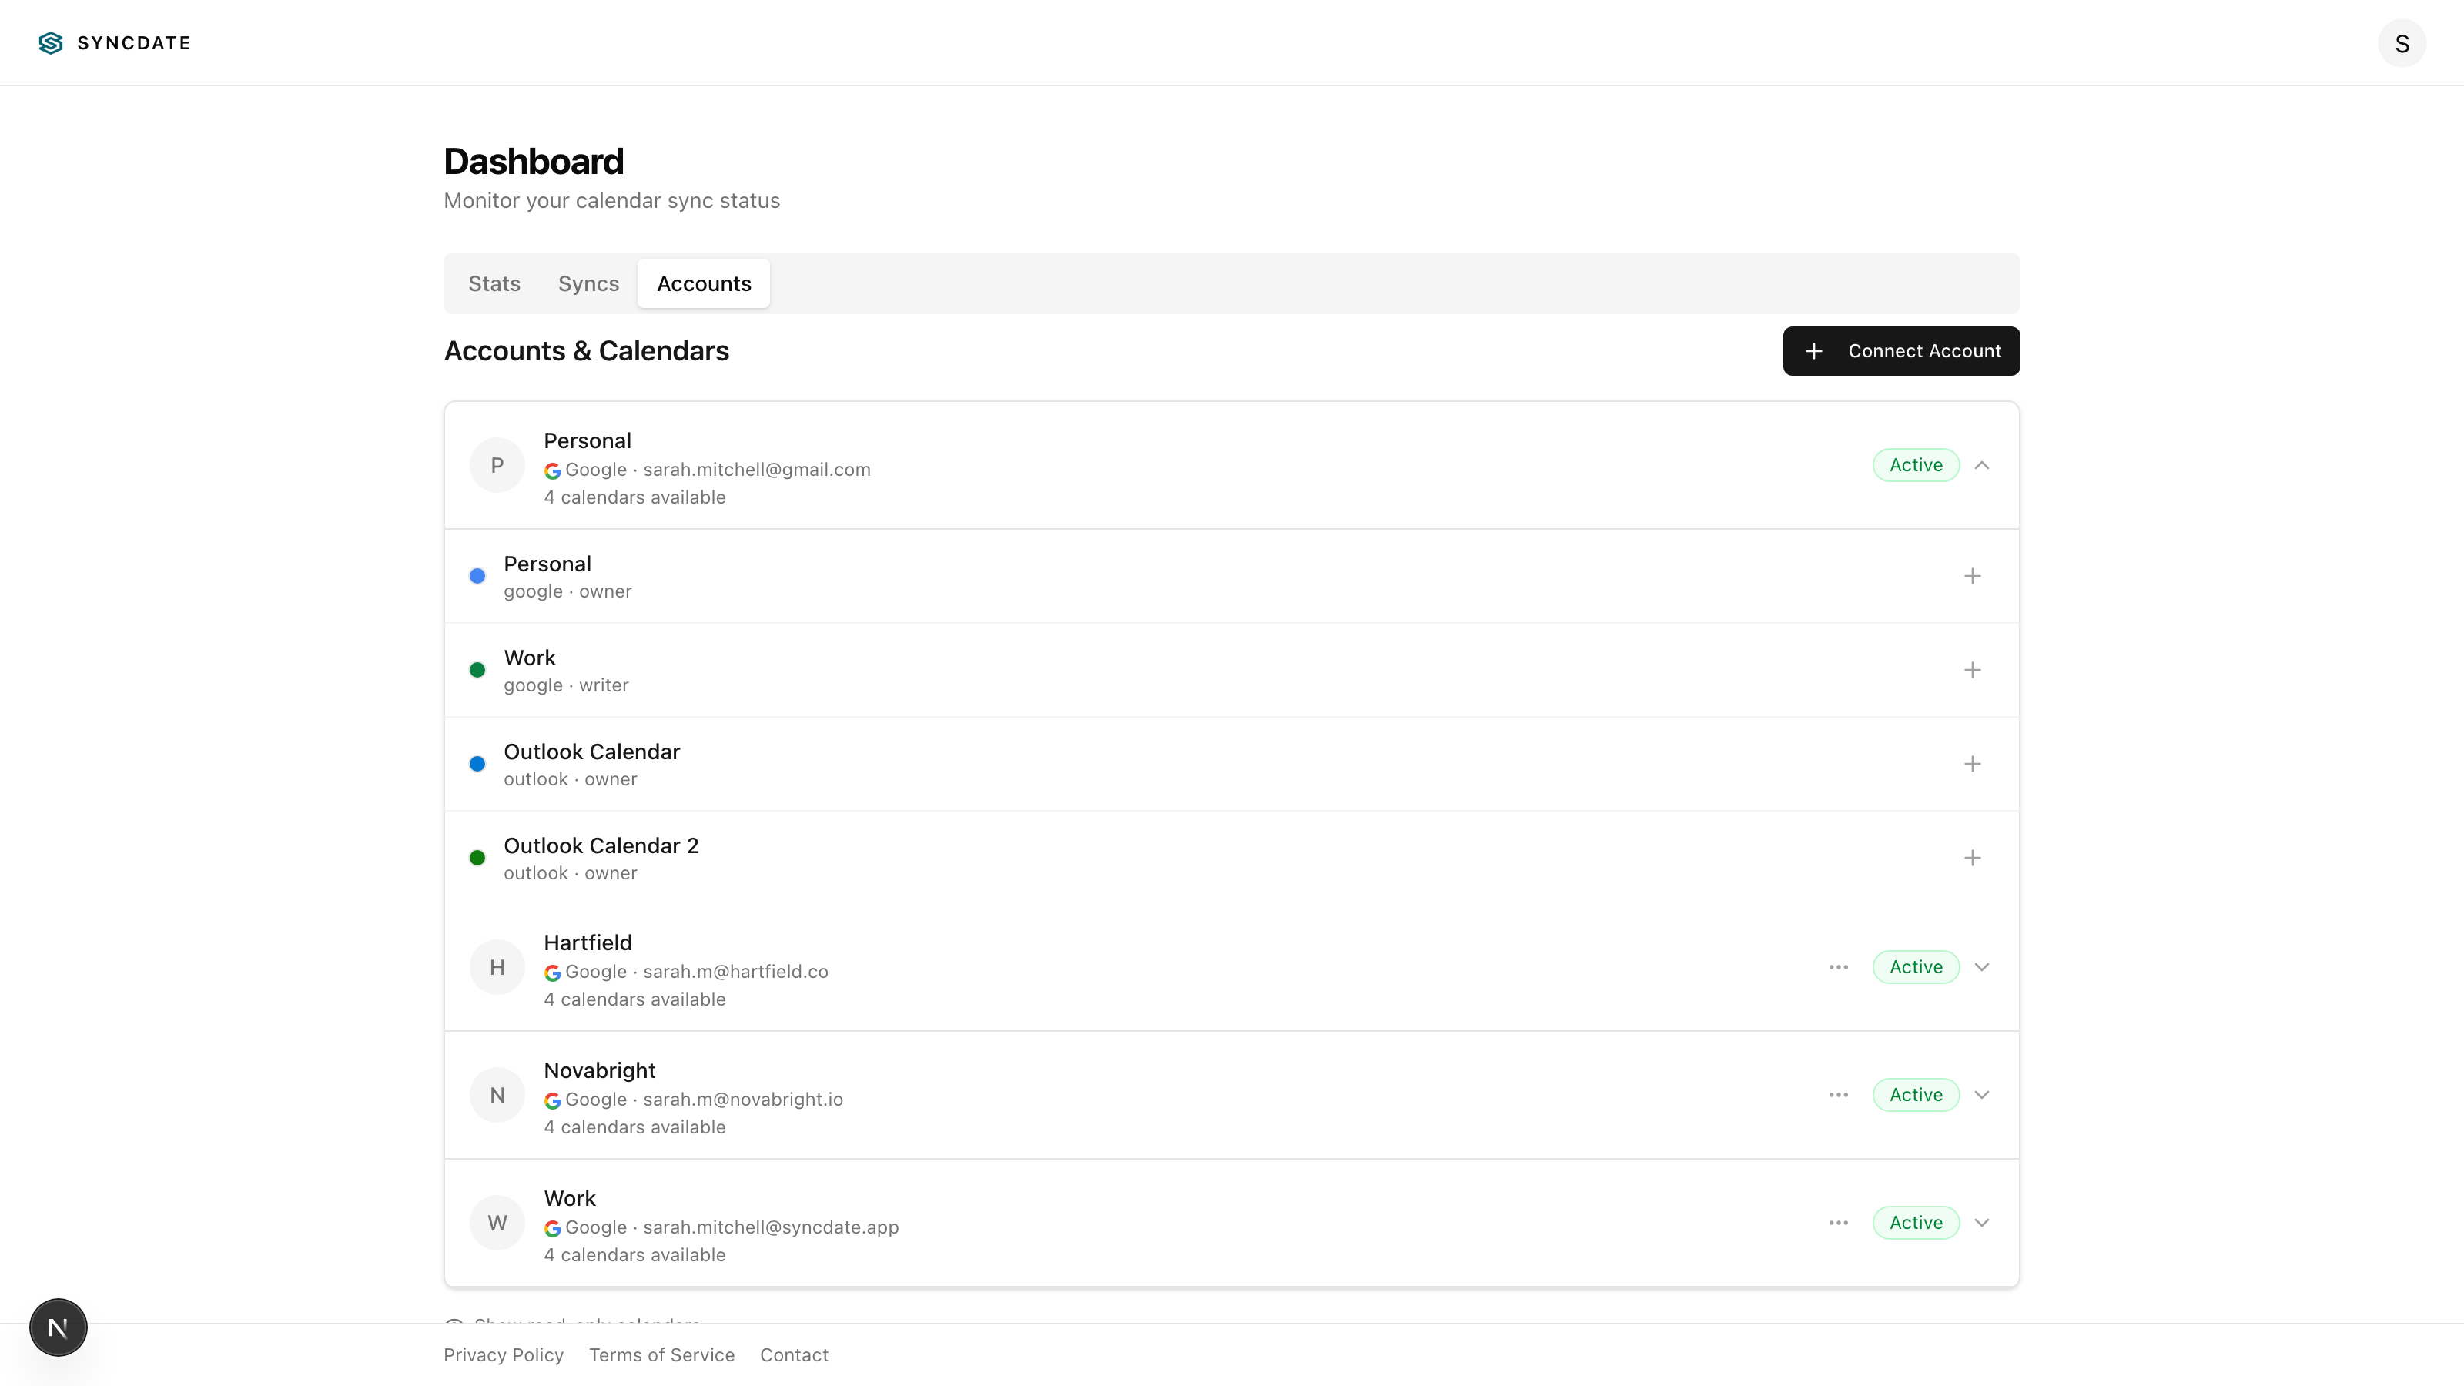Click the blue color dot beside Personal calendar

(x=478, y=576)
